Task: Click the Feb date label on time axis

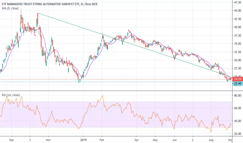Action: pyautogui.click(x=102, y=140)
